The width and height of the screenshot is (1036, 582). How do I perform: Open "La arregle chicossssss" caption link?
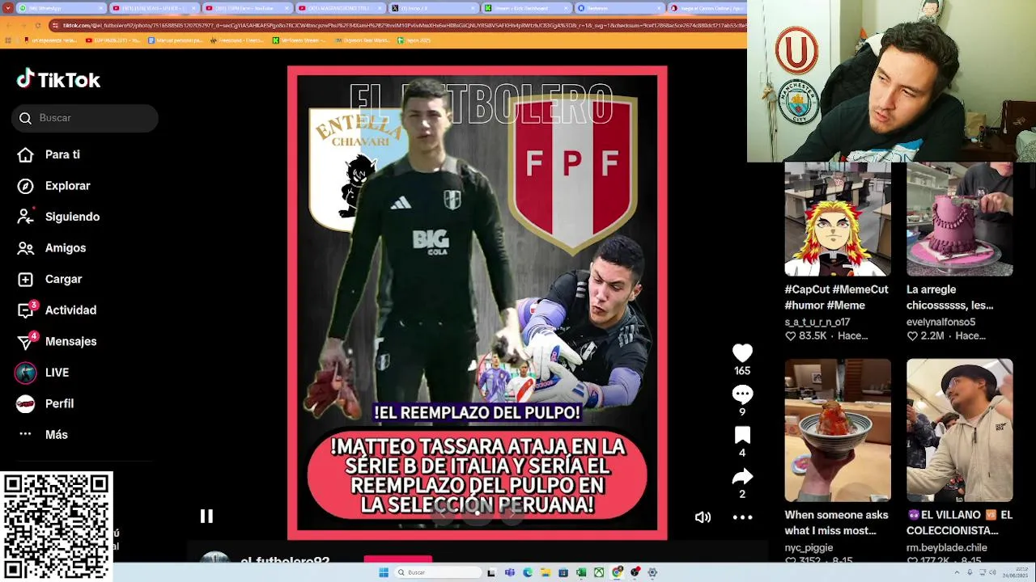pyautogui.click(x=950, y=297)
